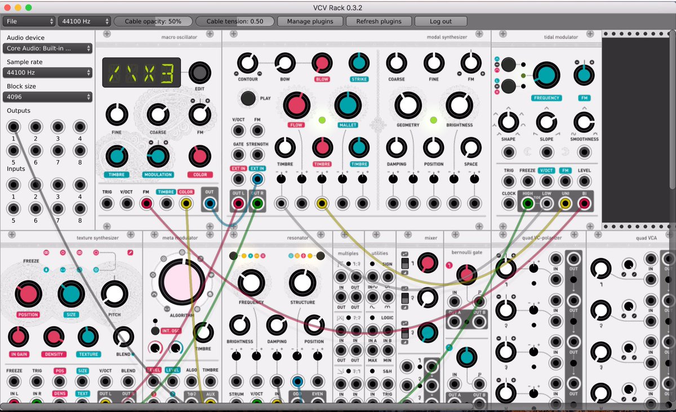This screenshot has width=676, height=412.
Task: Click texture synthesizer pink pencil mode button
Action: pos(131,252)
